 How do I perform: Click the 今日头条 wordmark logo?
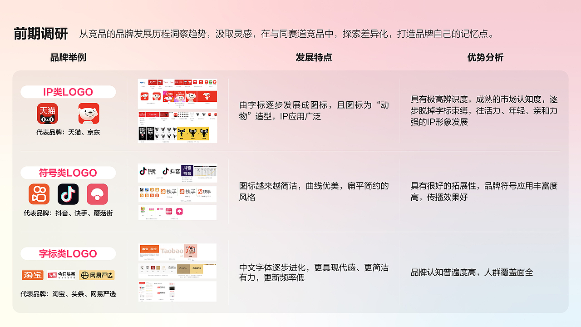[61, 275]
